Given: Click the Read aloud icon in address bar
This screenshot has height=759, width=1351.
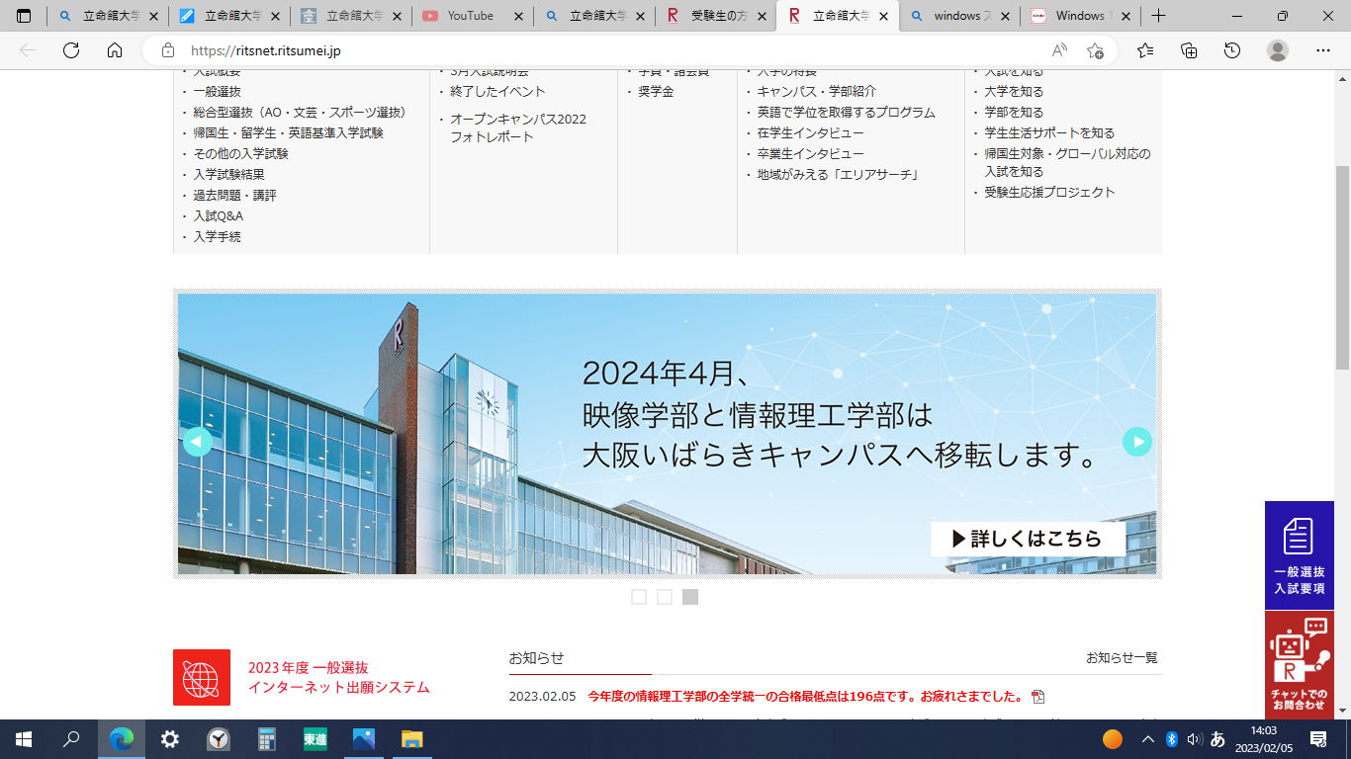Looking at the screenshot, I should 1059,50.
